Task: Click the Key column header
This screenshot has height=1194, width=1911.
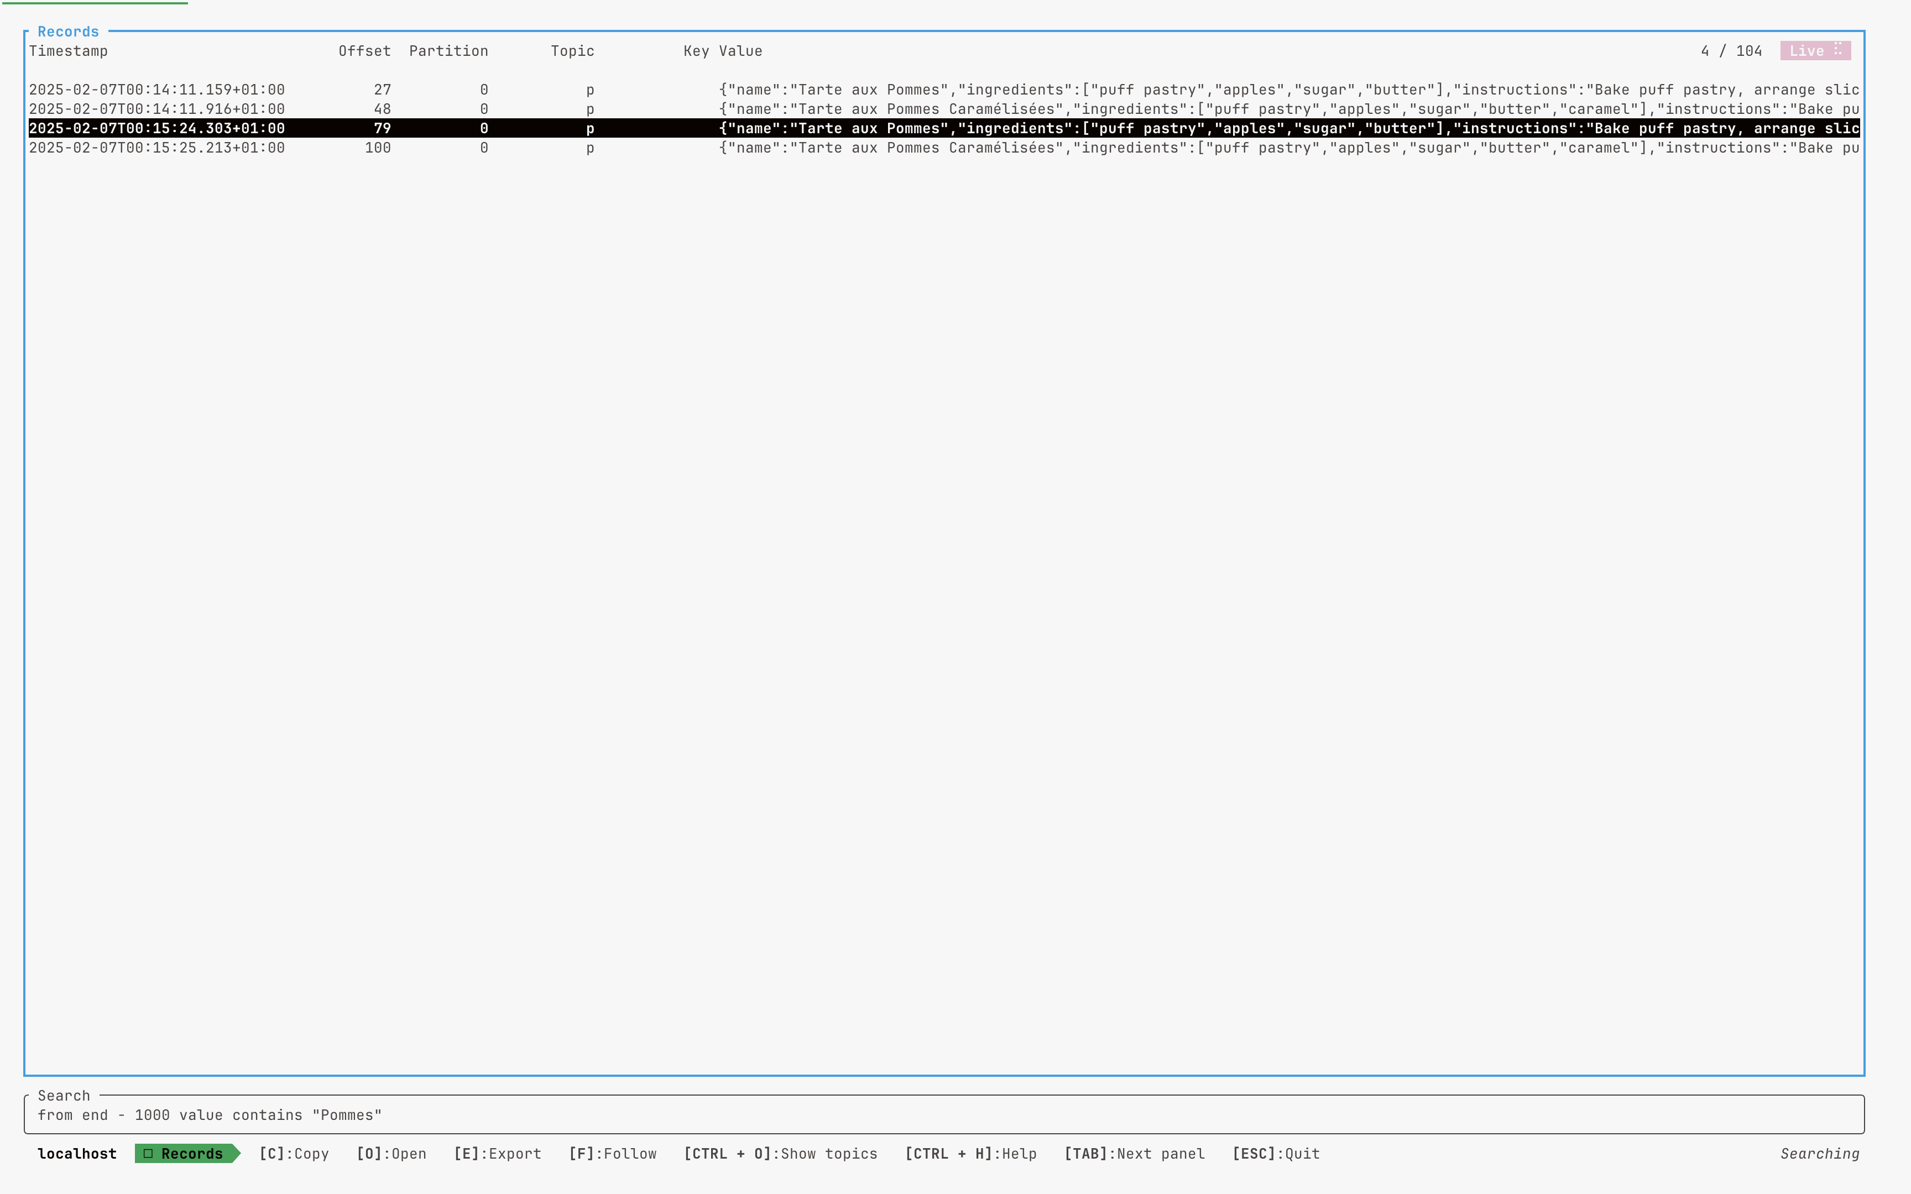Action: [x=696, y=51]
